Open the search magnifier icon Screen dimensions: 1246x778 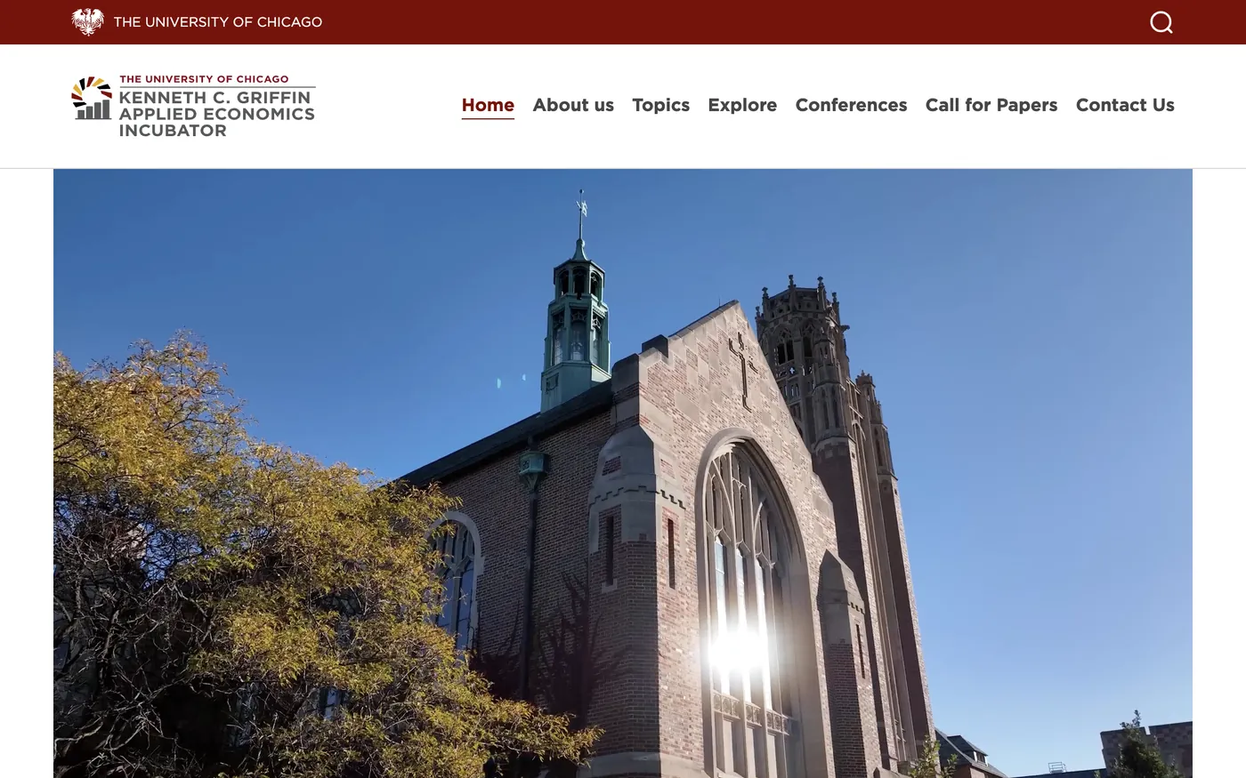click(1161, 22)
